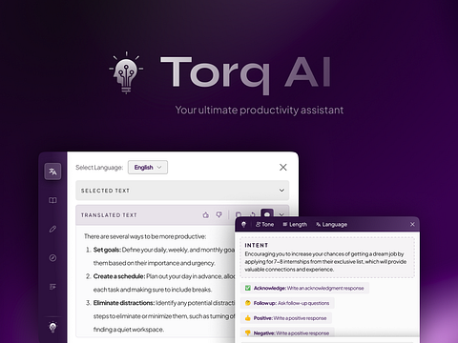Viewport: 458px width, 343px height.
Task: Open the Language menu in reply panel
Action: click(331, 225)
